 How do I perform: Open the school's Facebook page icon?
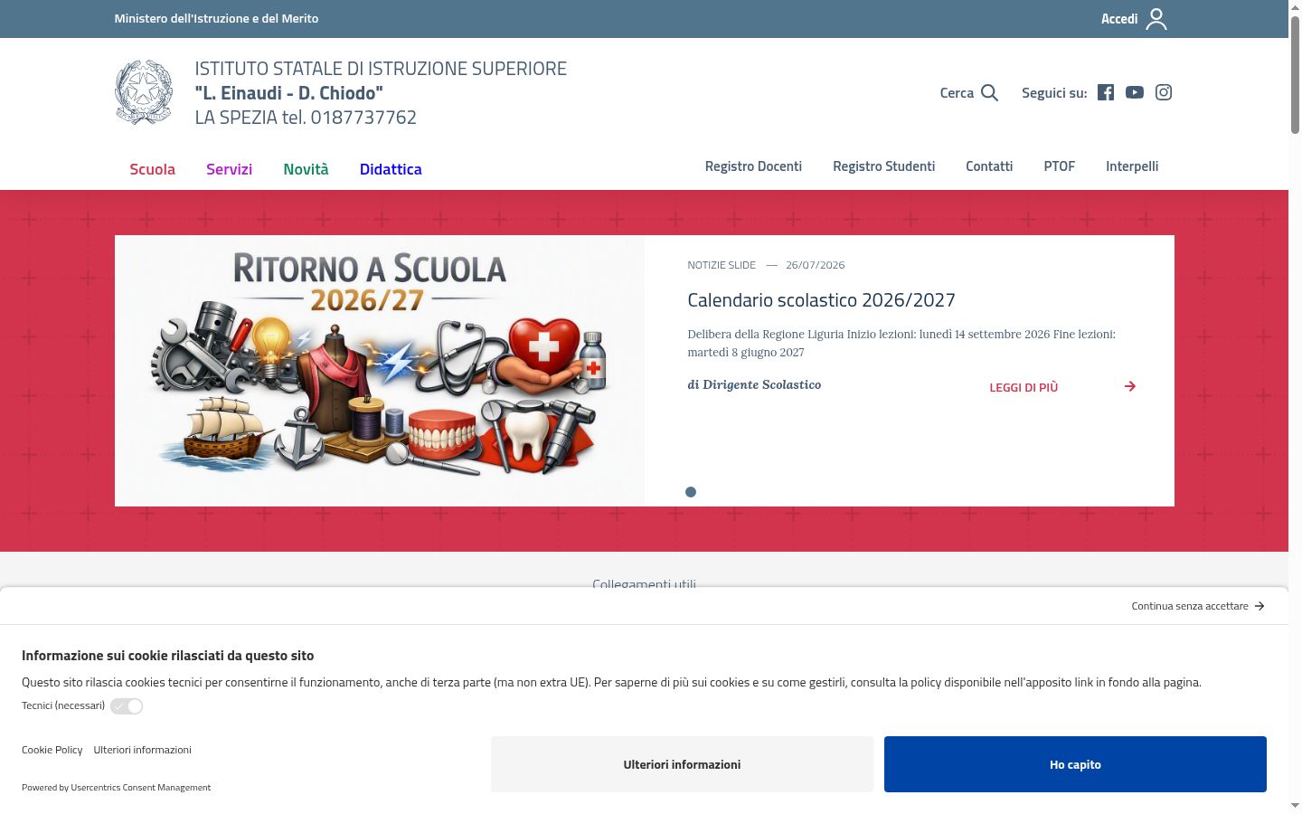click(x=1106, y=92)
